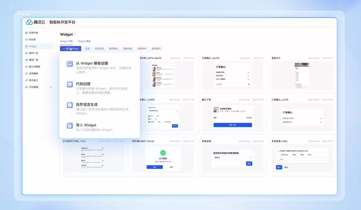This screenshot has height=210, width=361.
Task: Select the 操作确认 filter tab
Action: [x=113, y=48]
